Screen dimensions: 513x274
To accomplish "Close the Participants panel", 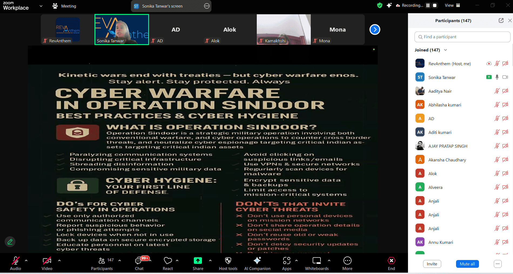I will tap(510, 20).
